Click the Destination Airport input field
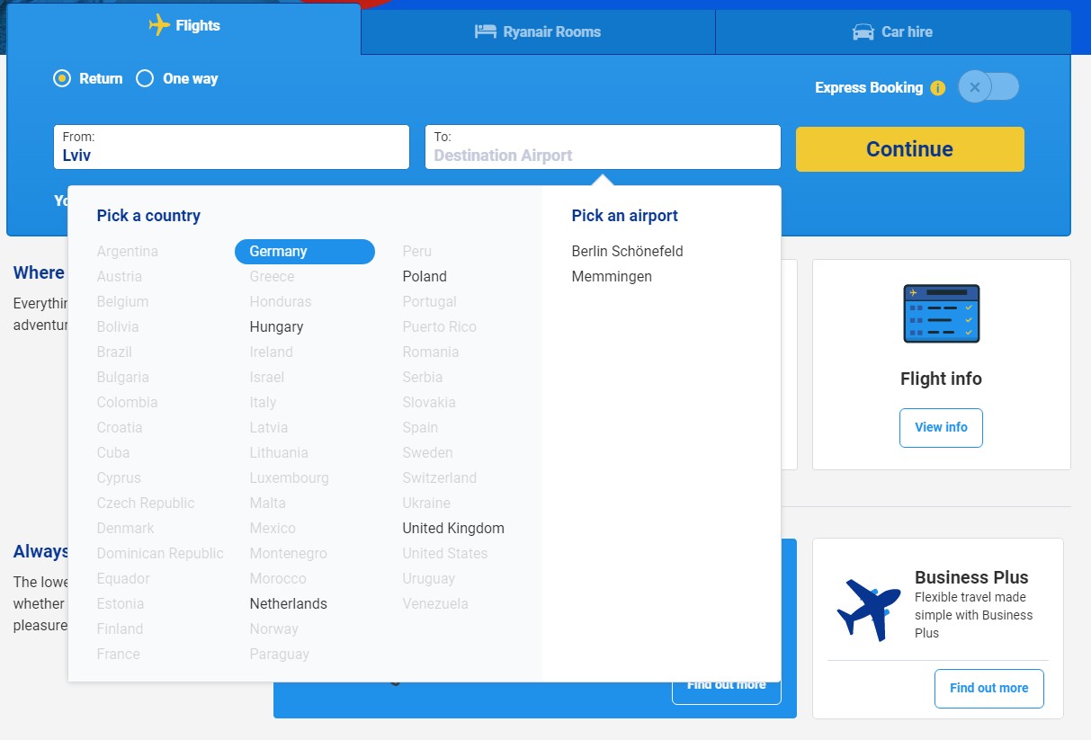 [x=603, y=147]
